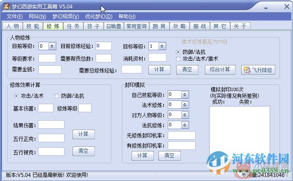Screen dimensions: 293x181
Task: Click 清空 button in 封印模拟
Action: [169, 156]
